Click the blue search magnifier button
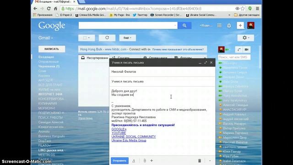This screenshot has height=165, width=293. pos(184,26)
